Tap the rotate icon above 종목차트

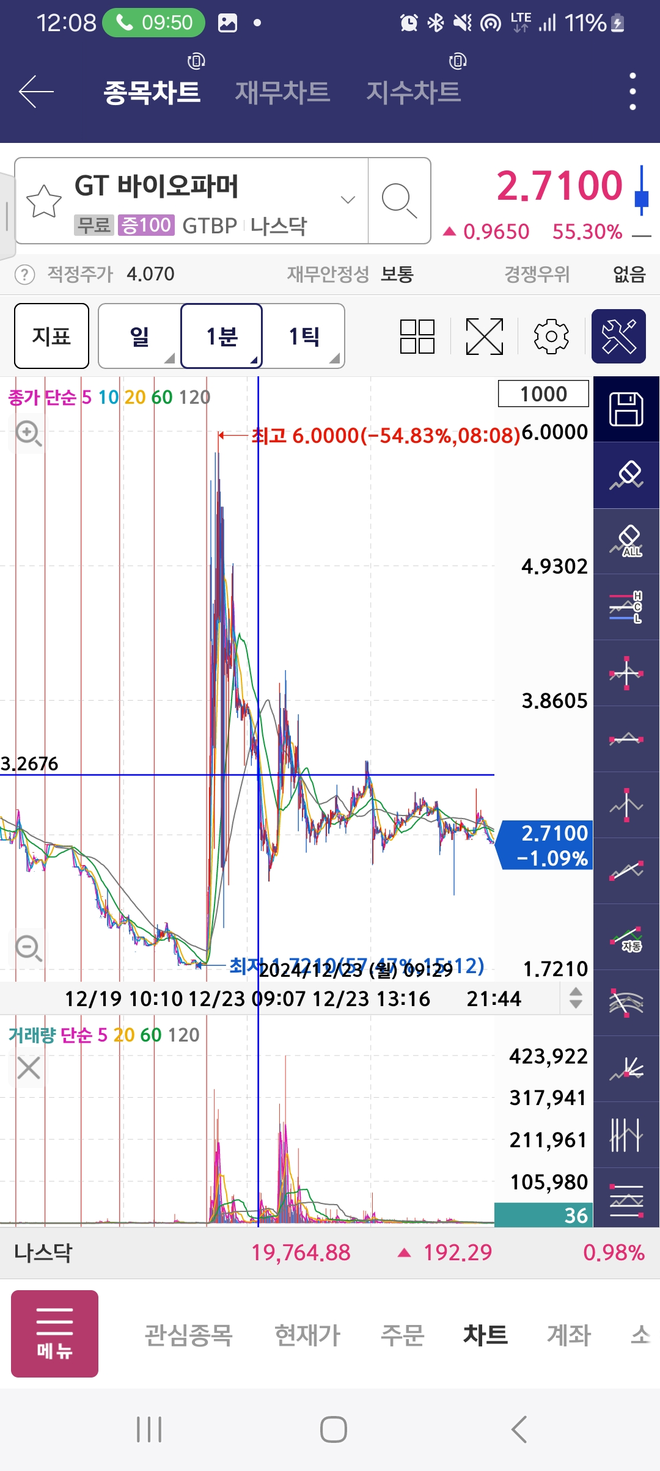196,61
